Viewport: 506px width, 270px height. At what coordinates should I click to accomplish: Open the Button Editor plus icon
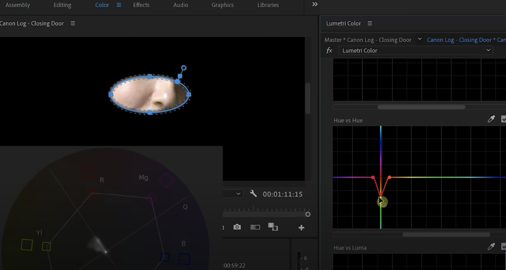point(301,228)
